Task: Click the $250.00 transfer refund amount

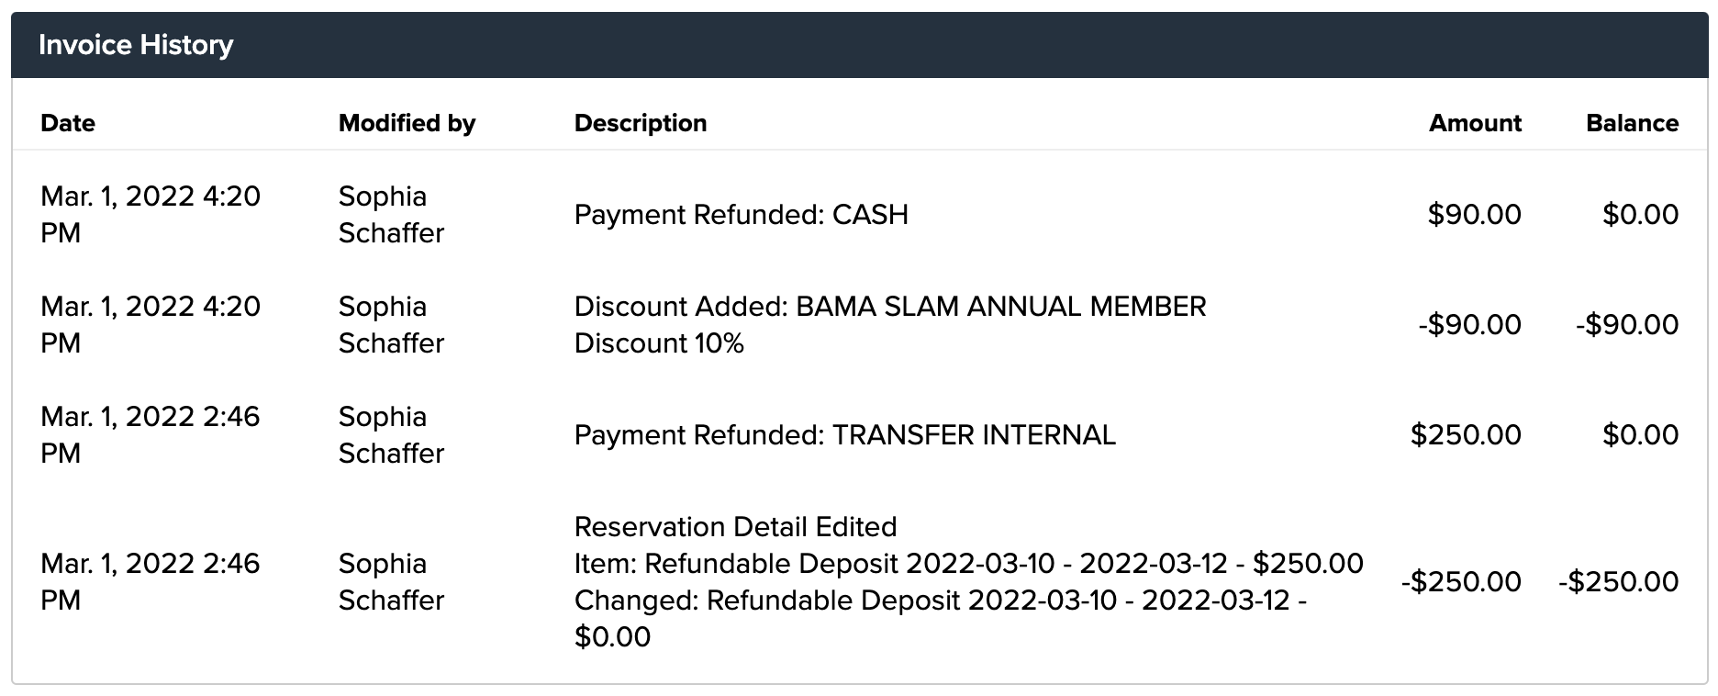Action: pos(1466,435)
